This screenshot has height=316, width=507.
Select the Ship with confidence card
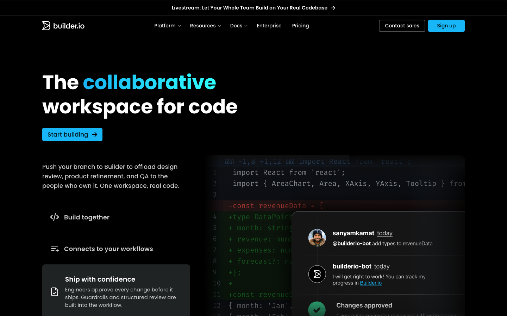(116, 290)
